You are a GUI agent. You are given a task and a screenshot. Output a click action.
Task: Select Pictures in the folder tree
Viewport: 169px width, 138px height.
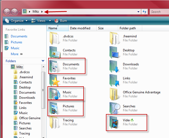tap(25, 123)
